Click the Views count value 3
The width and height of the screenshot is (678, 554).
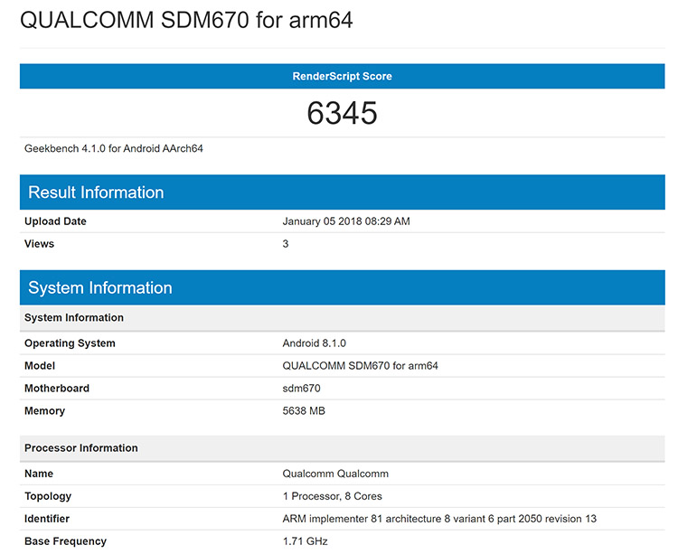point(286,244)
